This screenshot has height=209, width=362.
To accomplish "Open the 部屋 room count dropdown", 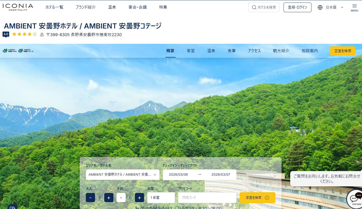I will [x=161, y=198].
